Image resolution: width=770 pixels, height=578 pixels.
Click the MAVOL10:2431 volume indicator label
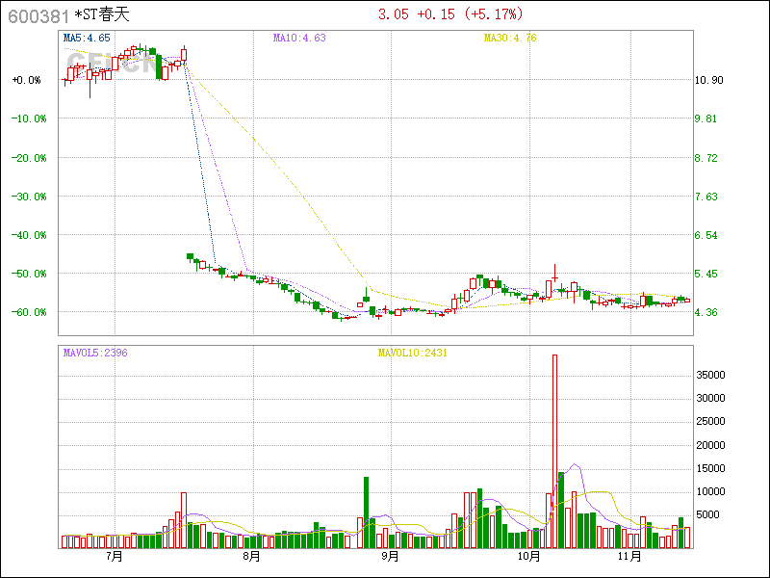coord(412,353)
